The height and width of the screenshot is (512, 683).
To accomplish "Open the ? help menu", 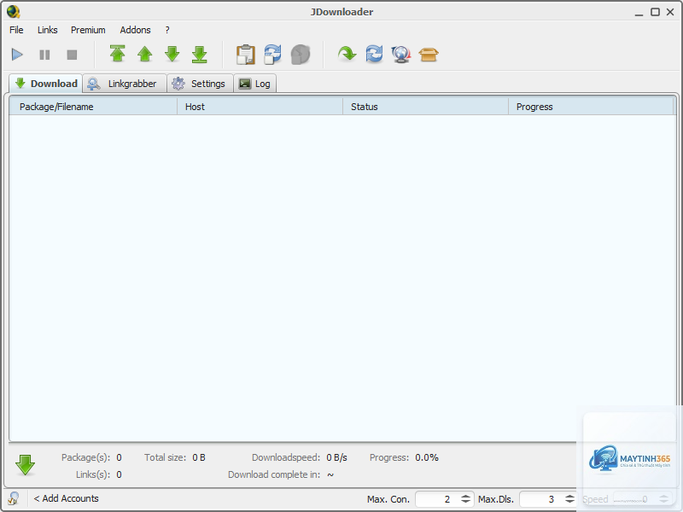I will [x=167, y=30].
